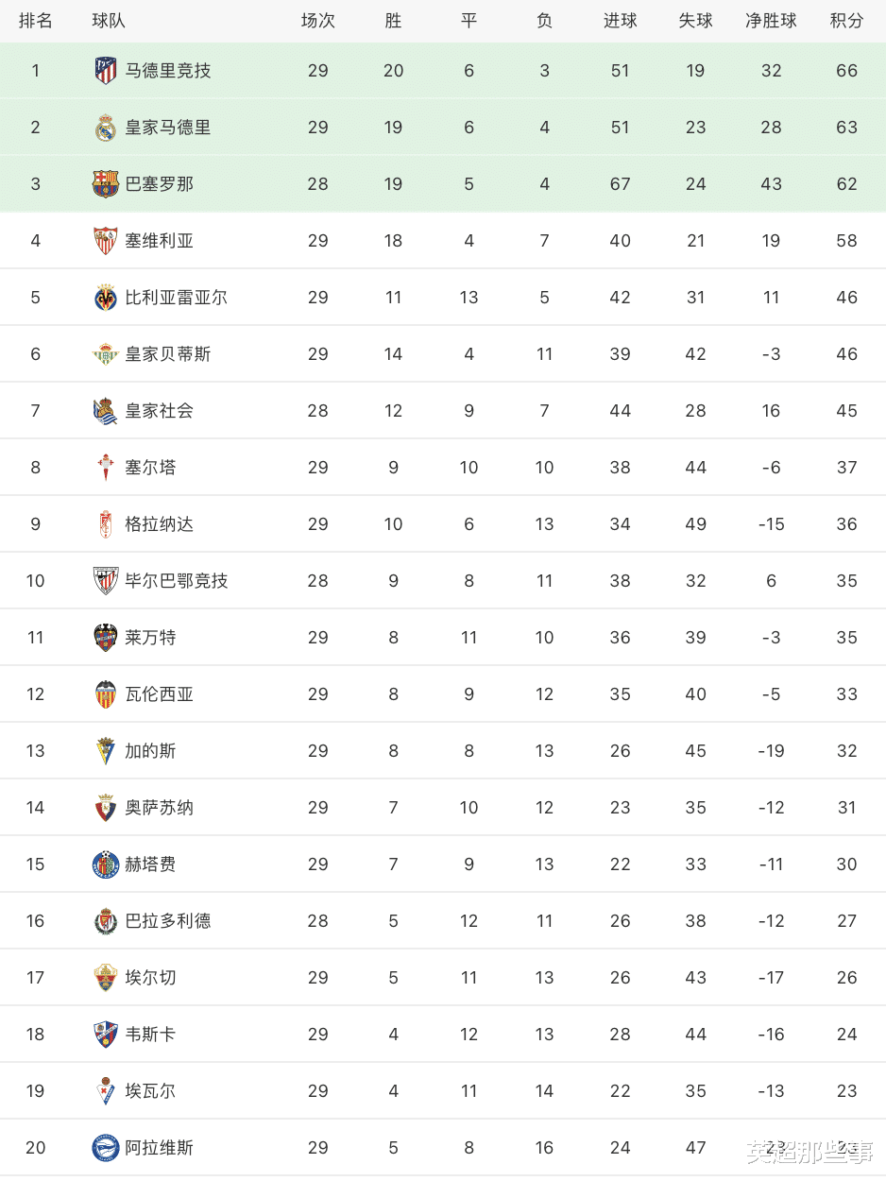Click the Valencia (瓦伦西亚) crest icon
Image resolution: width=886 pixels, height=1181 pixels.
pyautogui.click(x=106, y=694)
